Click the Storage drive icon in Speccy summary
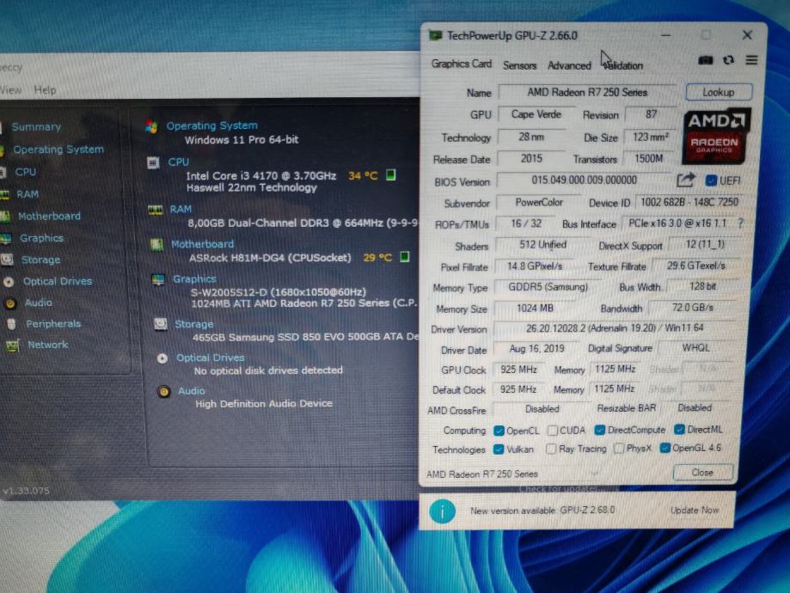The height and width of the screenshot is (593, 790). click(x=161, y=323)
